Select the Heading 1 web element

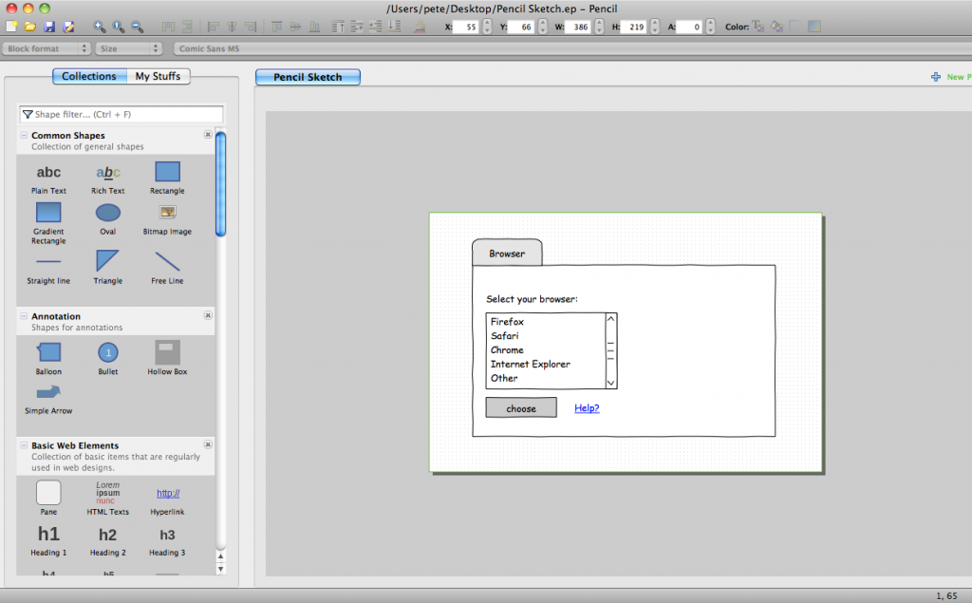[47, 535]
